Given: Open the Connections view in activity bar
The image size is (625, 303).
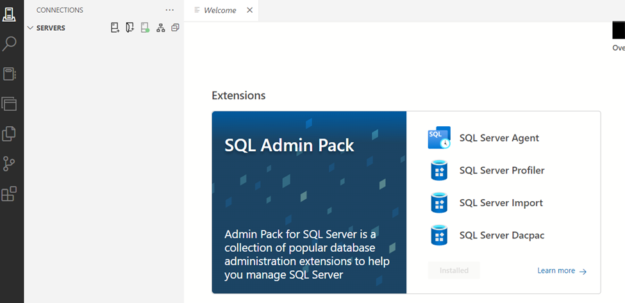Looking at the screenshot, I should (x=10, y=14).
